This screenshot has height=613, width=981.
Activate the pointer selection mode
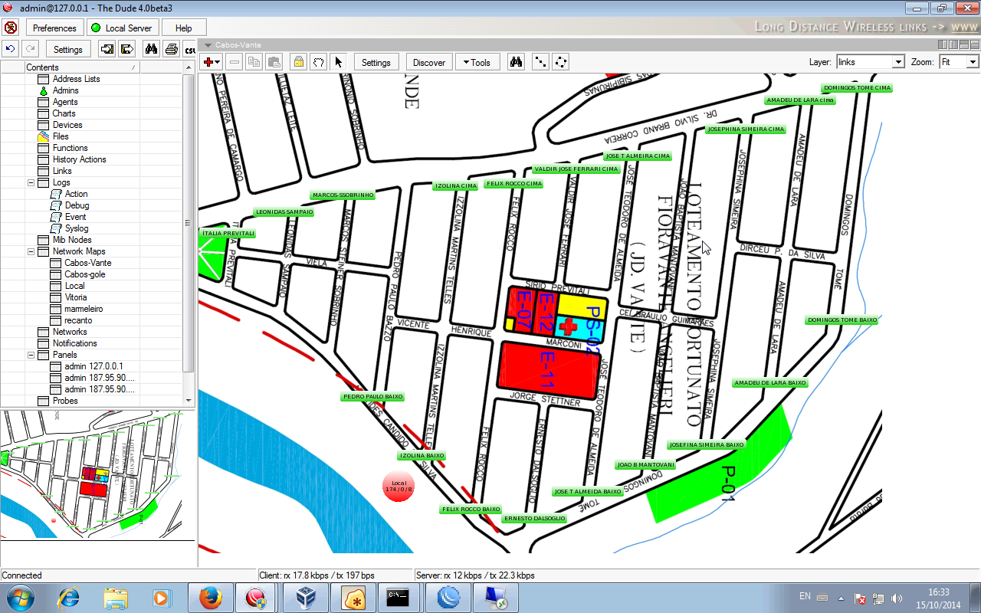click(339, 62)
